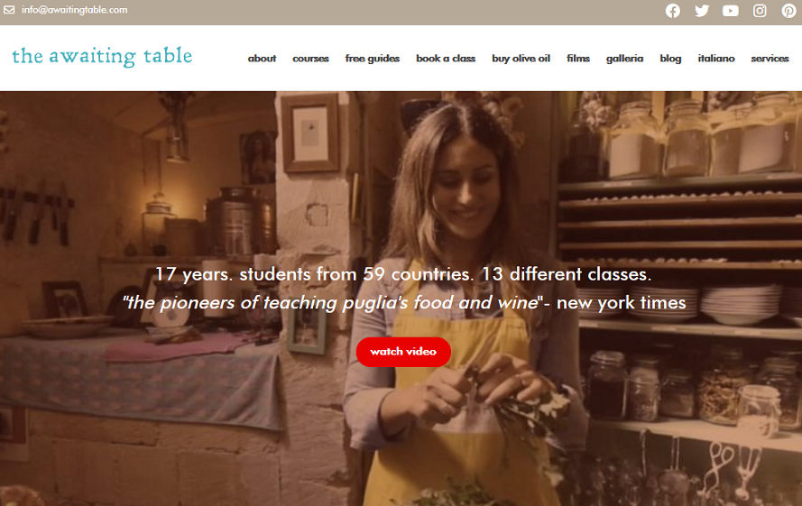Open the courses menu item

tap(310, 59)
